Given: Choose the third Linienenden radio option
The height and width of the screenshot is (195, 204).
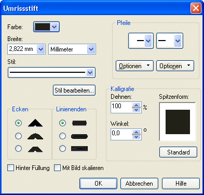Looking at the screenshot, I should pyautogui.click(x=62, y=149).
